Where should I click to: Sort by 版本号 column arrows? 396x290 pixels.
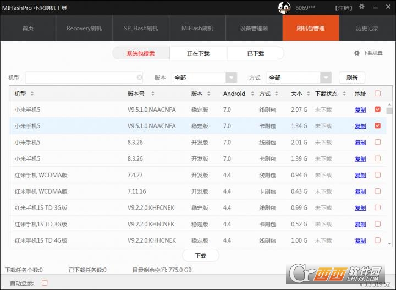[x=153, y=94]
